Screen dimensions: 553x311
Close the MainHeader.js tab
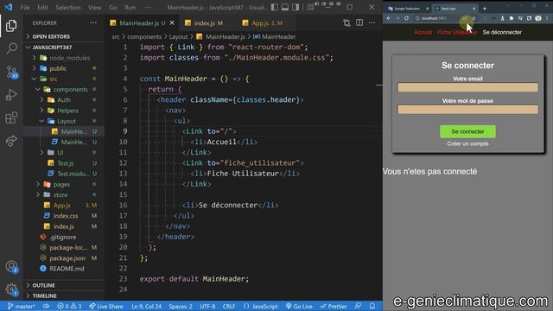(x=172, y=23)
